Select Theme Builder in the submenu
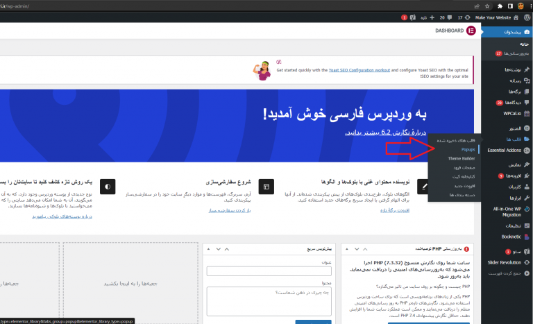This screenshot has width=533, height=324. 450,159
